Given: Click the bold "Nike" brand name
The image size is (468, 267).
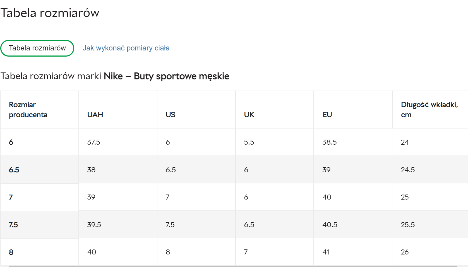Looking at the screenshot, I should pos(113,76).
